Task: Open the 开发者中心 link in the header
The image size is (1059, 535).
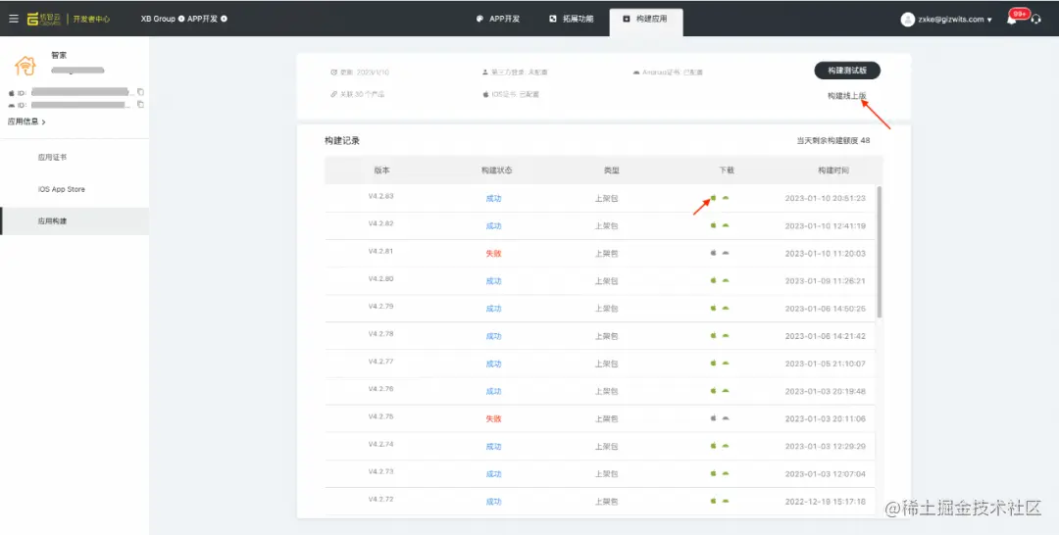Action: pyautogui.click(x=91, y=19)
